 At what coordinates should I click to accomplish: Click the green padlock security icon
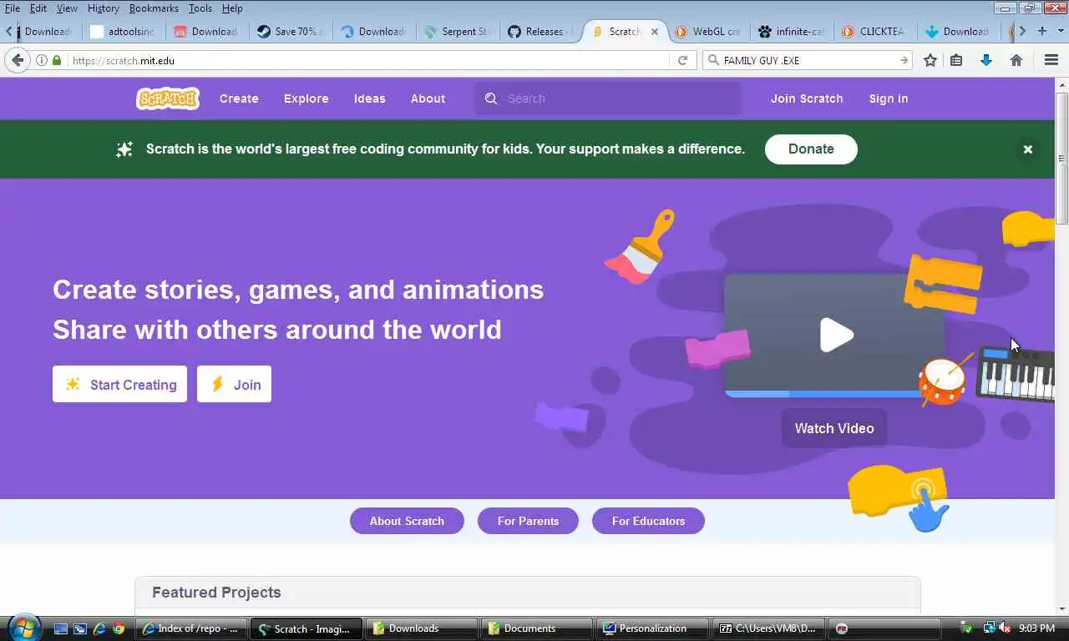(x=57, y=60)
